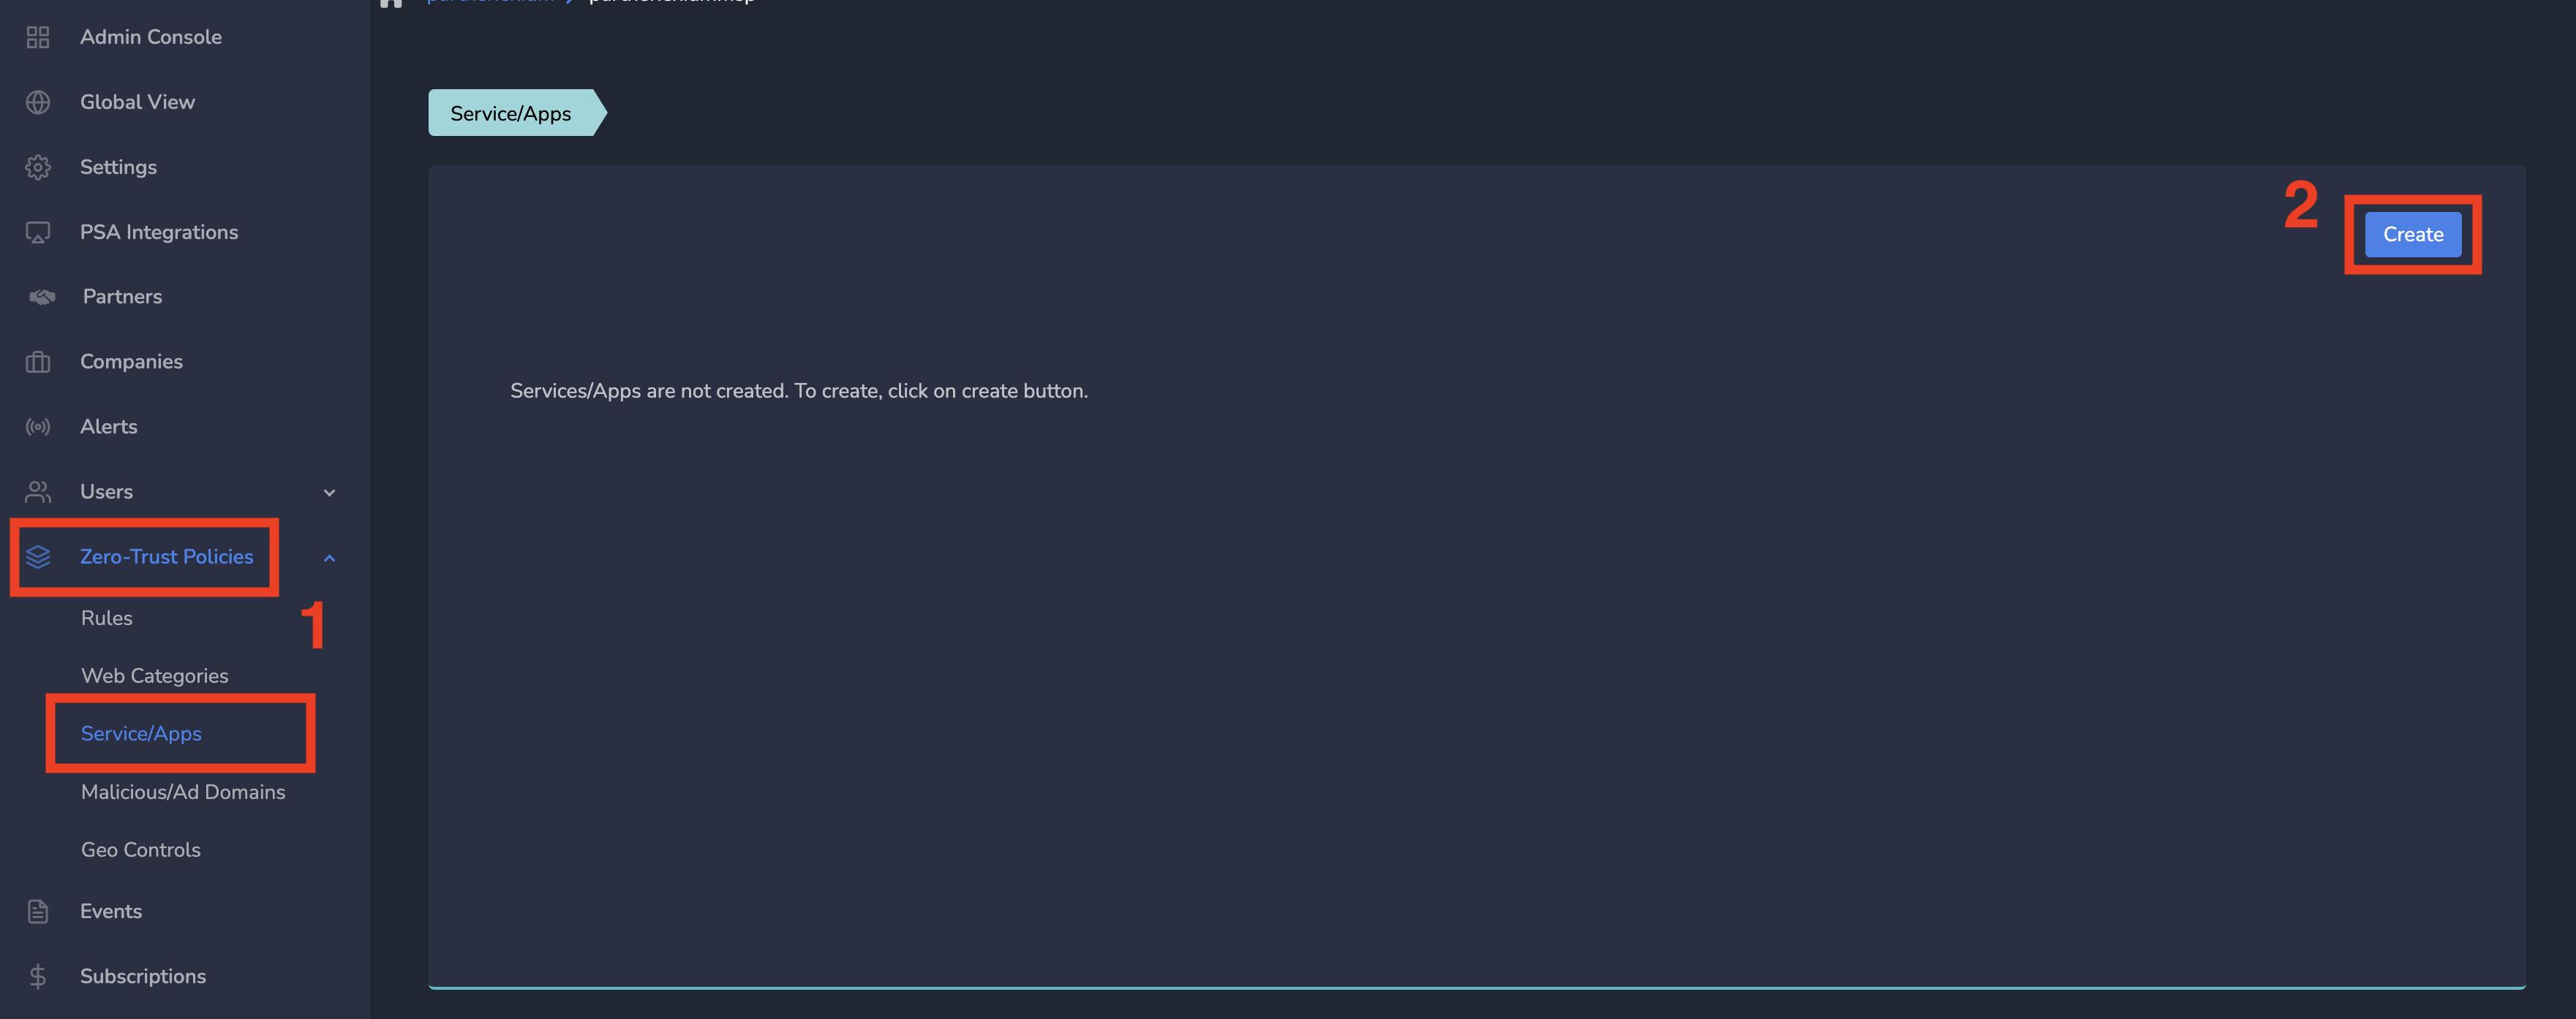Select Service/Apps in the sidebar

point(141,733)
